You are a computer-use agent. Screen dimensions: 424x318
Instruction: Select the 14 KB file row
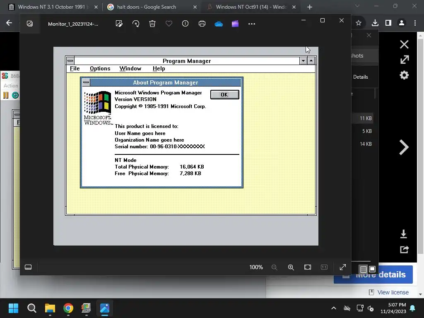(363, 144)
